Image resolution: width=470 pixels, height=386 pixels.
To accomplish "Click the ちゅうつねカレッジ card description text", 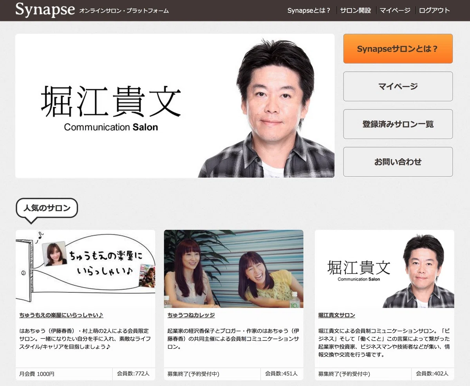I will [233, 339].
